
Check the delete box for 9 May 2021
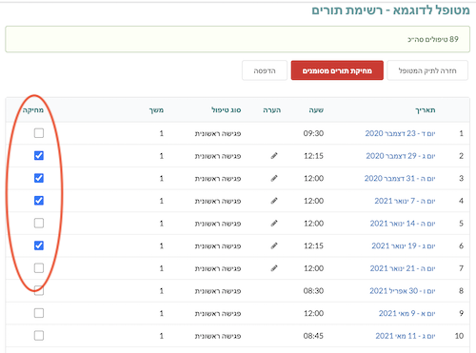pos(39,313)
